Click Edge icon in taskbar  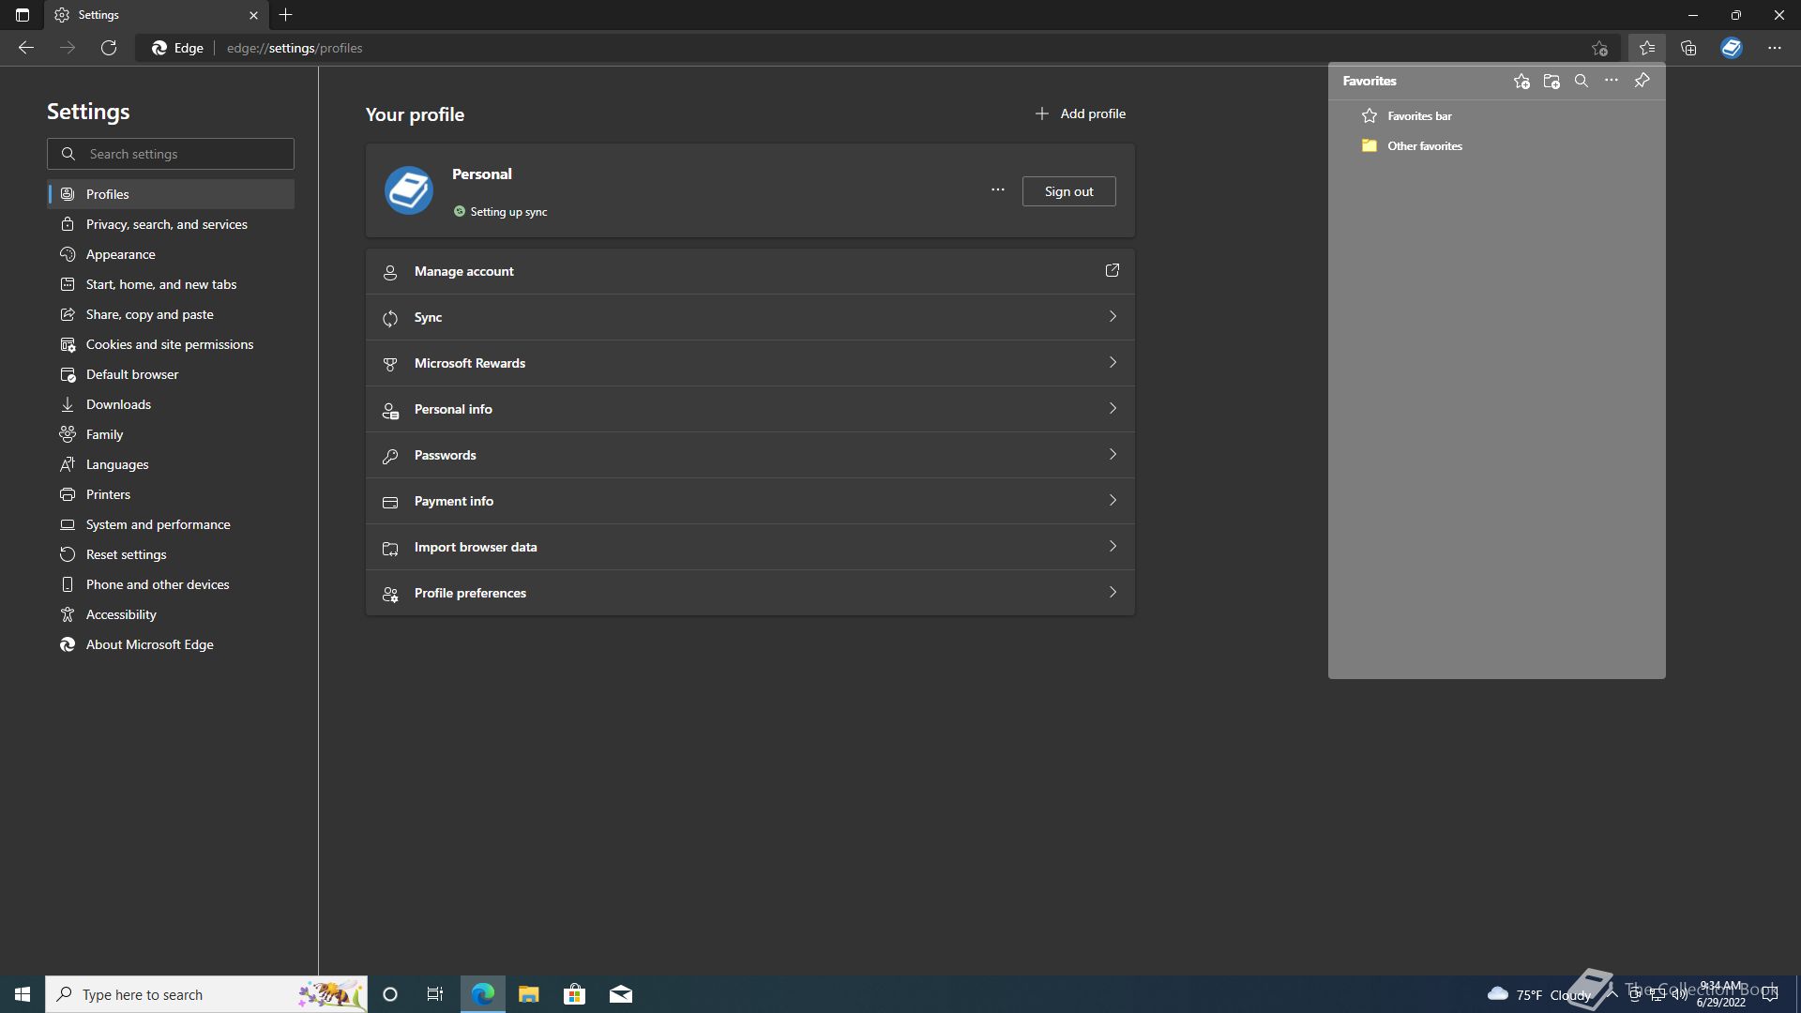tap(483, 994)
